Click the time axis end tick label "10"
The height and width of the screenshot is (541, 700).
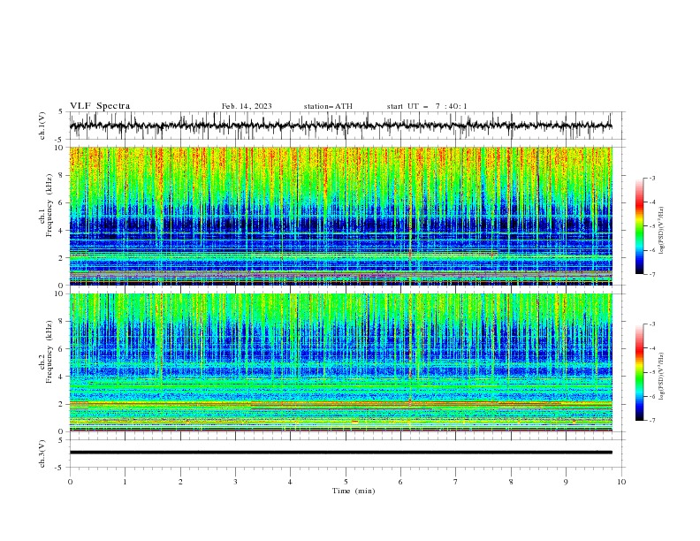(621, 482)
